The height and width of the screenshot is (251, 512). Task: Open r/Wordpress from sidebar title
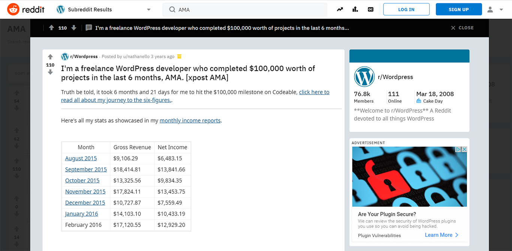pyautogui.click(x=395, y=77)
